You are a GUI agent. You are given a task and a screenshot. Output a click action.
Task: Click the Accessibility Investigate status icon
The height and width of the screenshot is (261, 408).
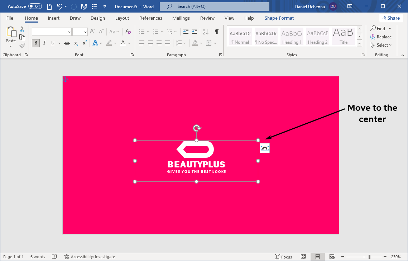pos(67,257)
